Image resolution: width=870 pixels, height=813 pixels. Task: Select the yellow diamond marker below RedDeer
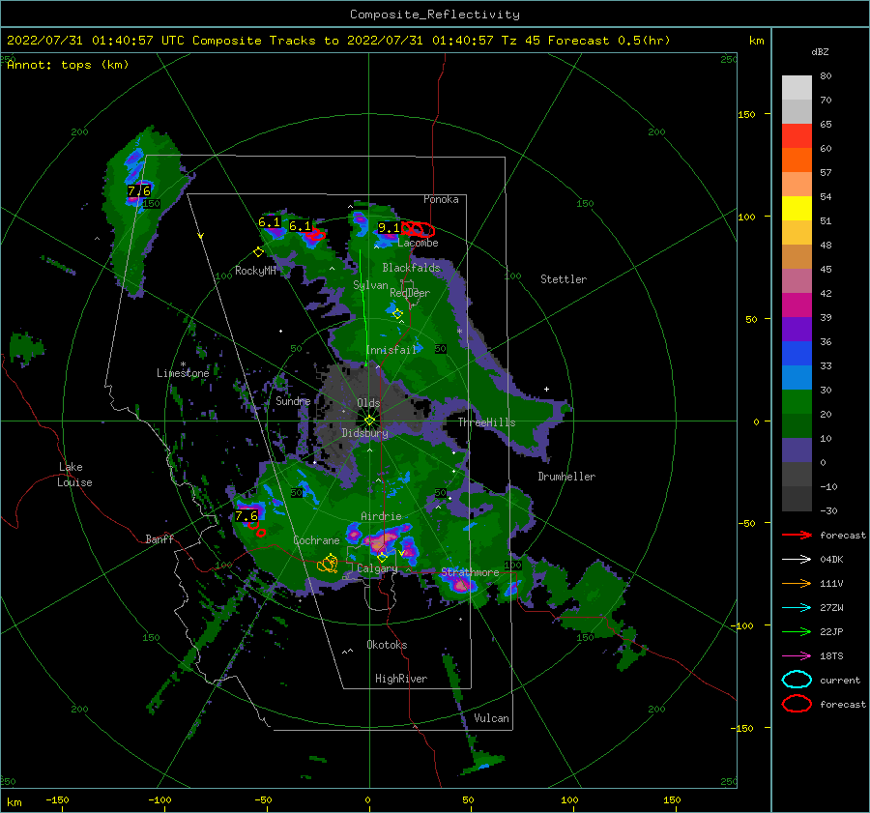[x=397, y=314]
